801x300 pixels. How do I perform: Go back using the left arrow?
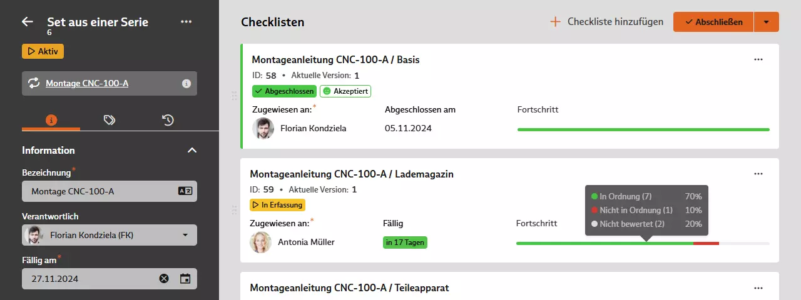[28, 22]
